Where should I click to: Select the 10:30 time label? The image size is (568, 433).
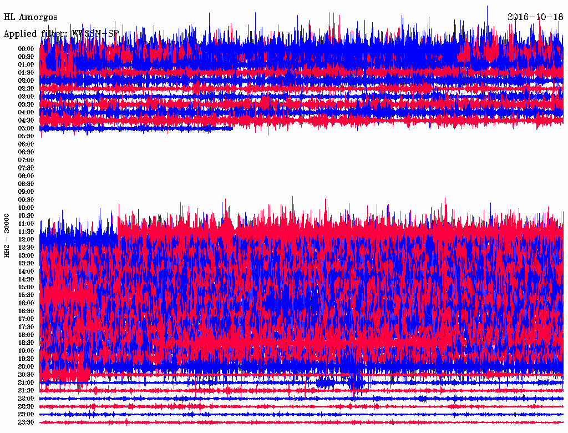coord(26,215)
